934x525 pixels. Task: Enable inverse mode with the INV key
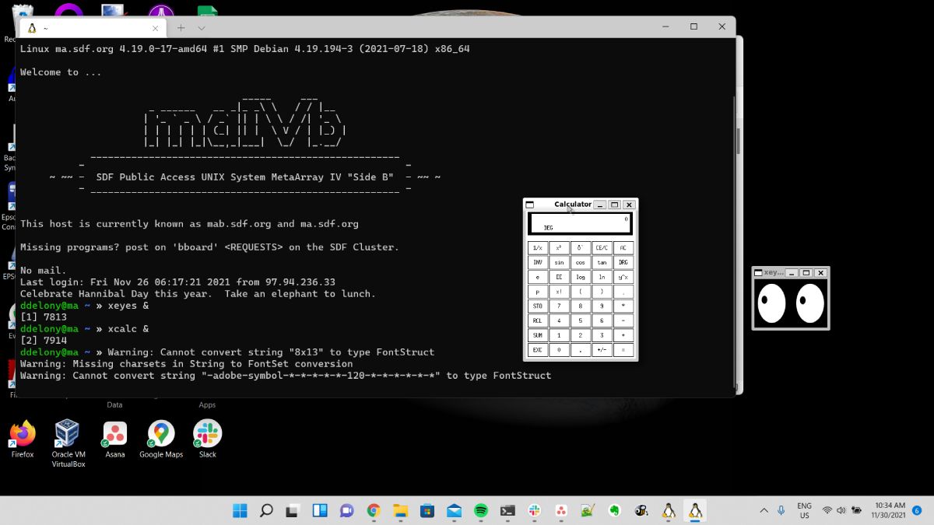point(537,262)
